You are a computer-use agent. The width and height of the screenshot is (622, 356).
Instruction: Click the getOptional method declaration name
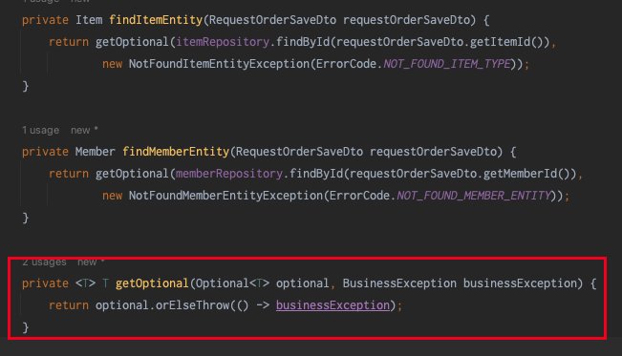click(152, 283)
